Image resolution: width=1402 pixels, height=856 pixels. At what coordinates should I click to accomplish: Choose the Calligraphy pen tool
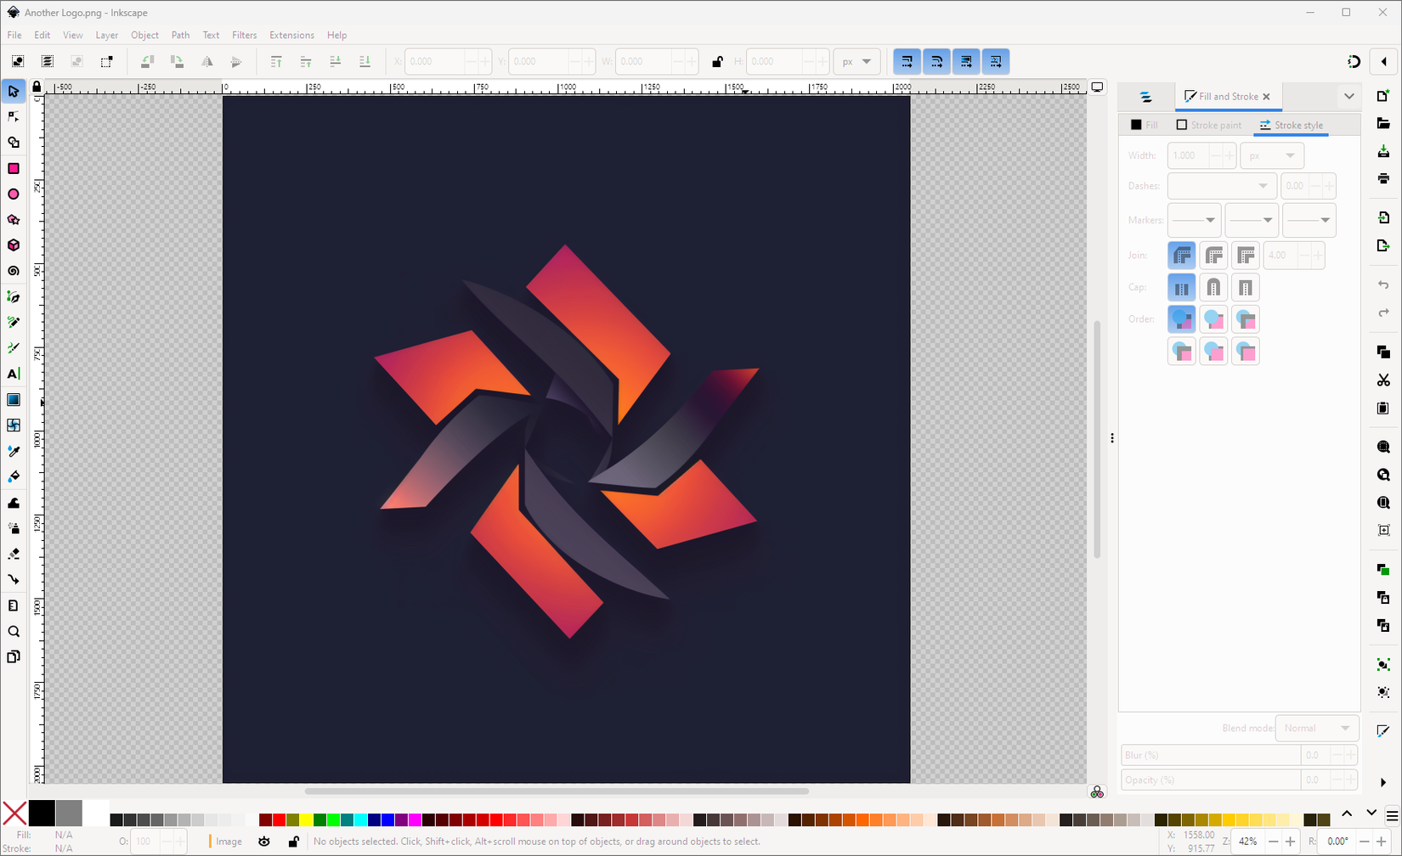pyautogui.click(x=14, y=347)
